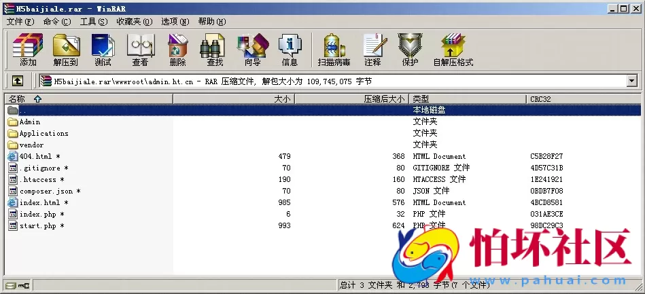Click the parent folder '..' icon
The width and height of the screenshot is (645, 294).
point(13,110)
